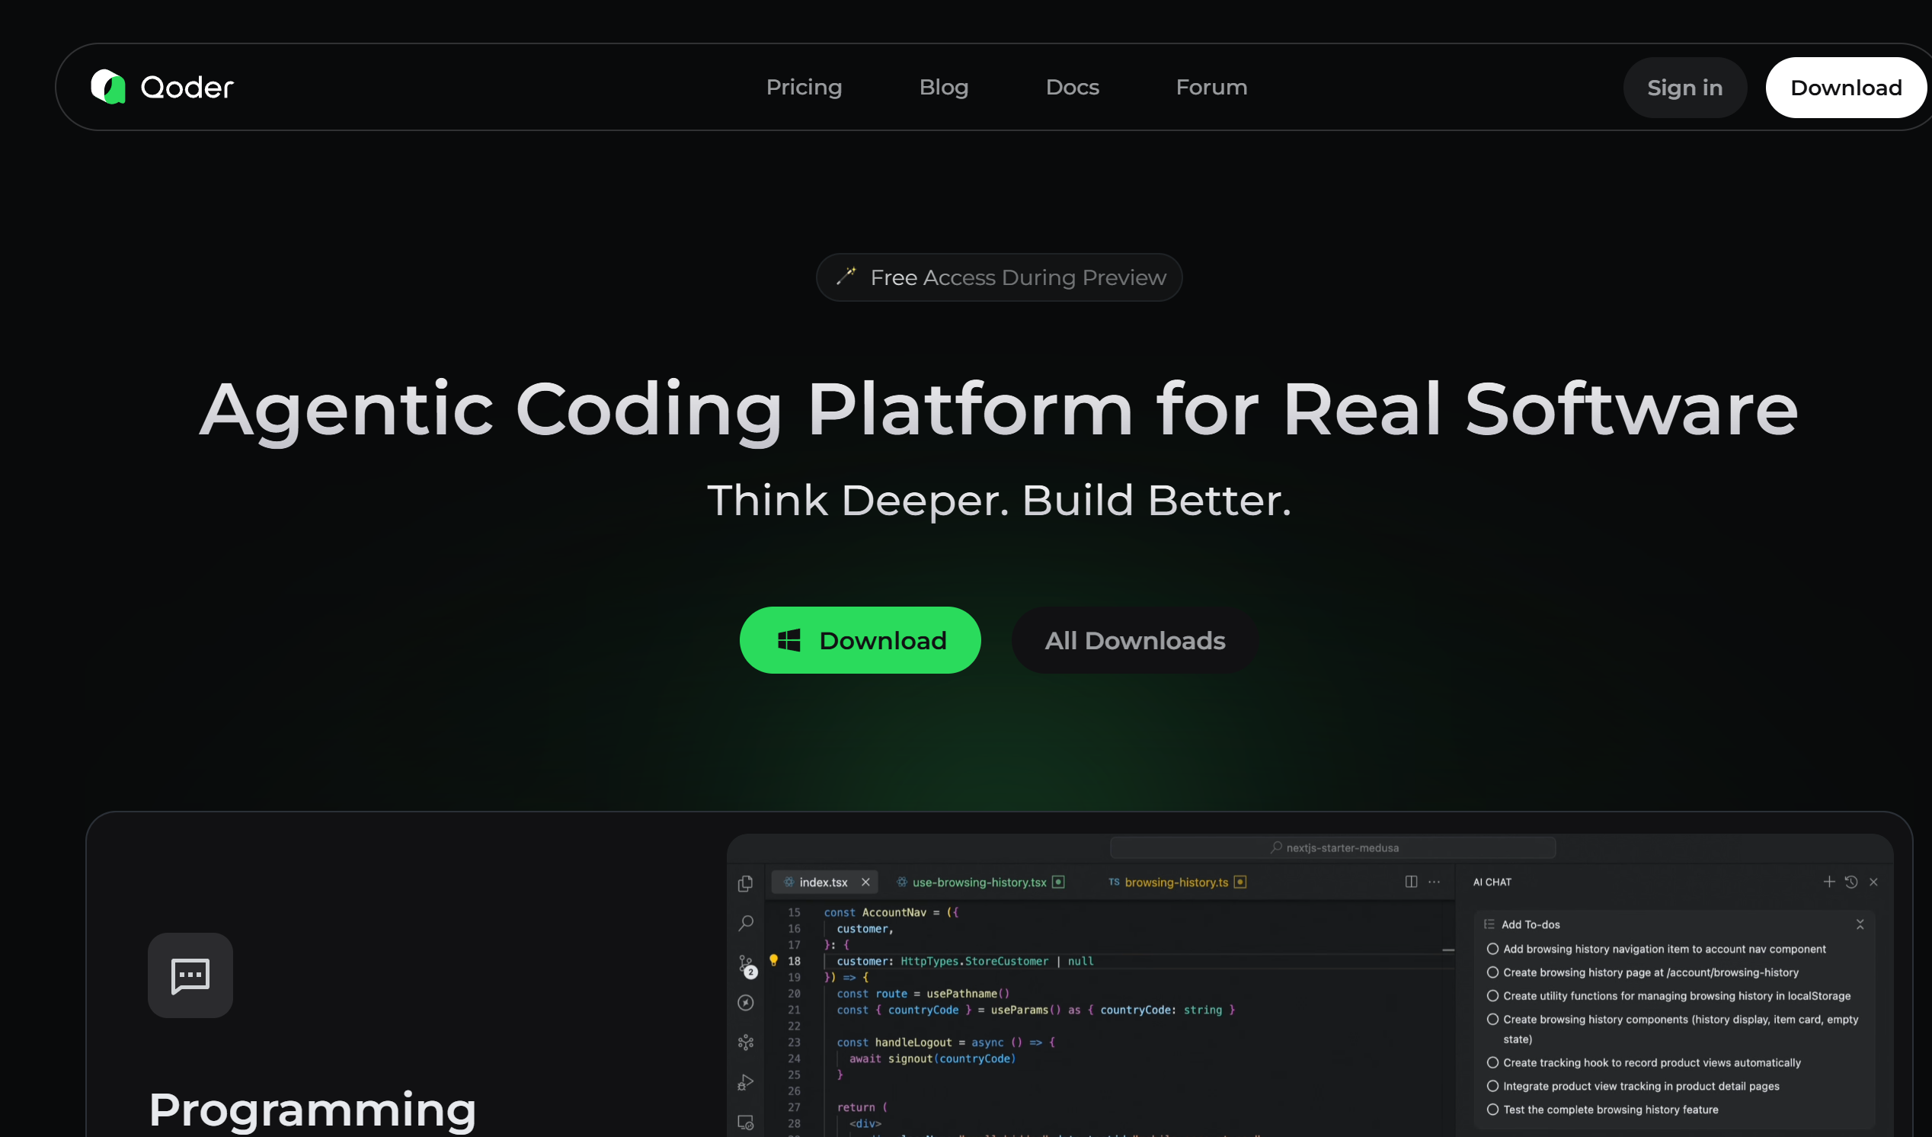Open the Pricing page
Screen dimensions: 1932x1137
point(804,87)
